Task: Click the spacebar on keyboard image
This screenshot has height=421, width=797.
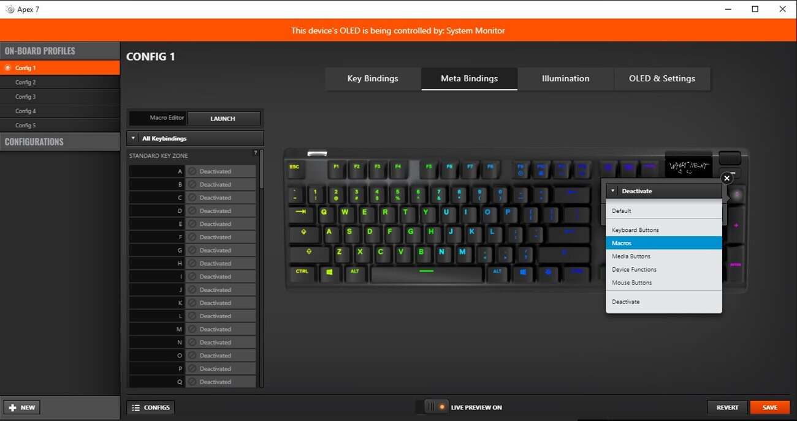Action: [427, 272]
